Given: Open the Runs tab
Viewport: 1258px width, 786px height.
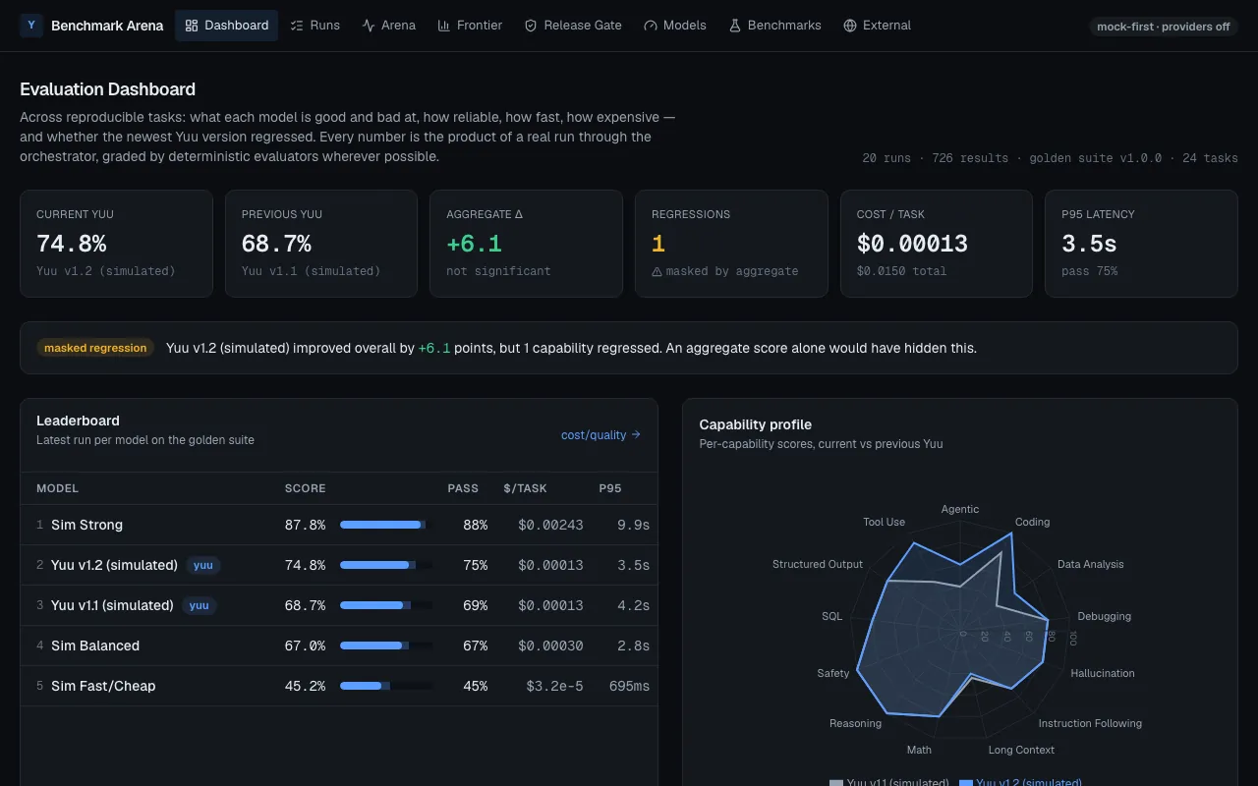Looking at the screenshot, I should point(315,26).
